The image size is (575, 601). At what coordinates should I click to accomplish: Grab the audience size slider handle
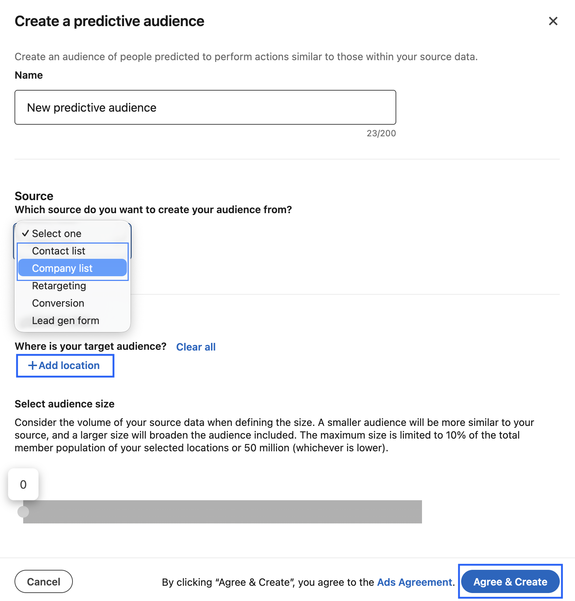pyautogui.click(x=23, y=511)
